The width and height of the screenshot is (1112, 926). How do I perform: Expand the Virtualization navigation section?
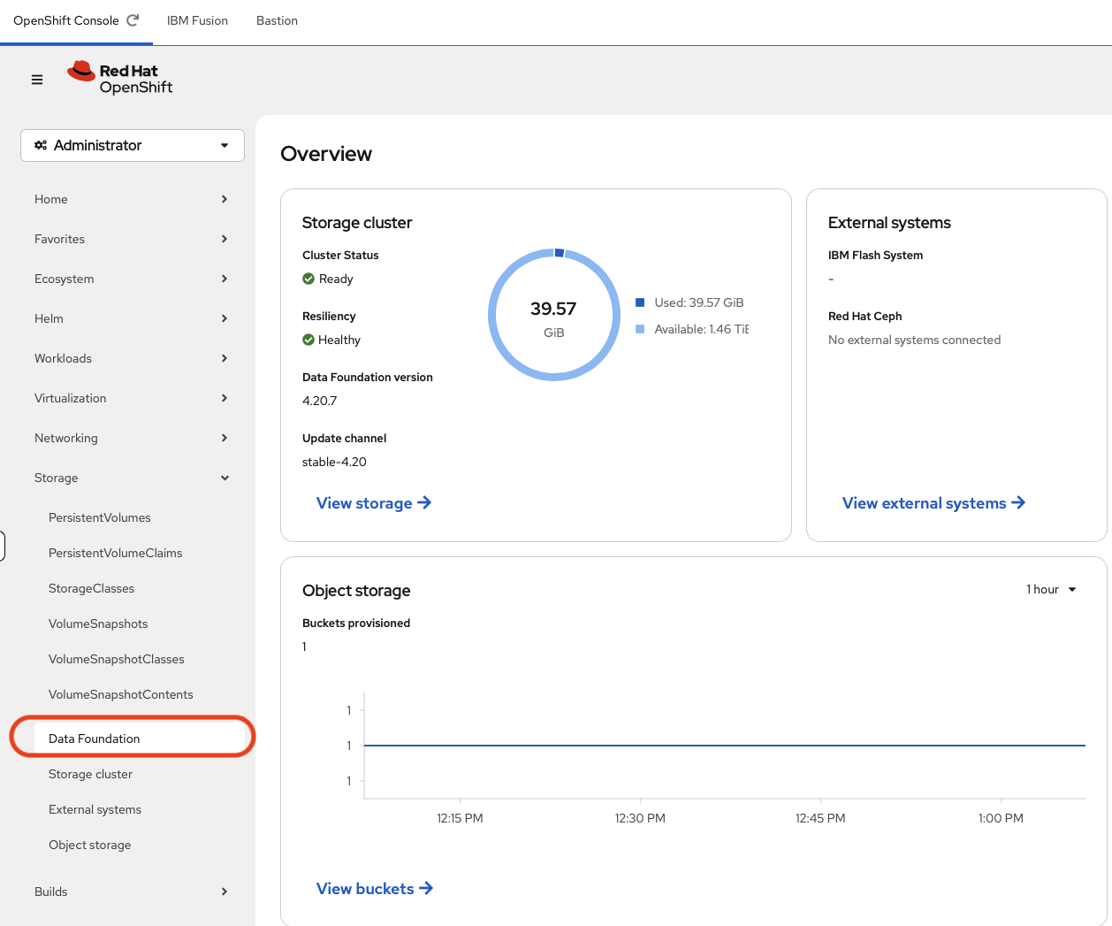click(131, 398)
